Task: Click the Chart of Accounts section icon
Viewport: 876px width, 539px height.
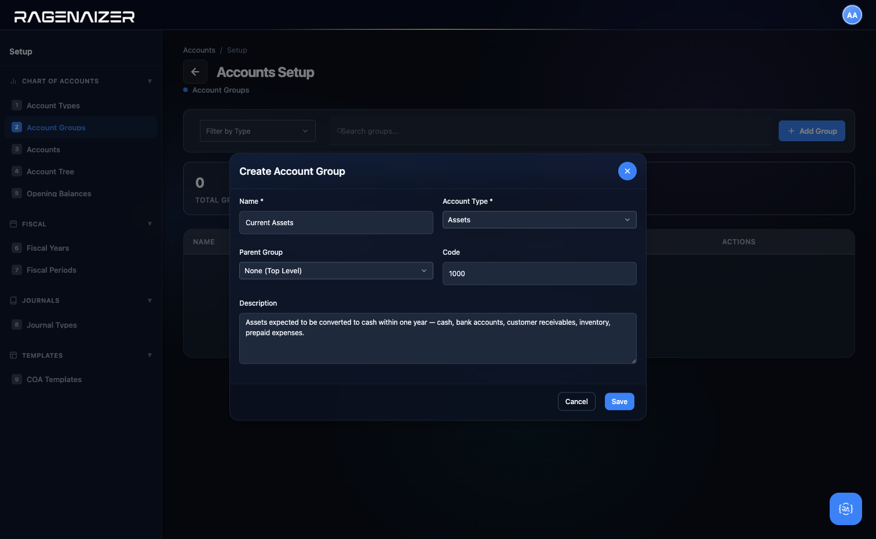Action: coord(13,81)
